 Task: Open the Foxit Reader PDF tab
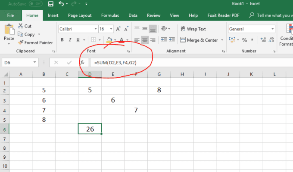[x=223, y=15]
